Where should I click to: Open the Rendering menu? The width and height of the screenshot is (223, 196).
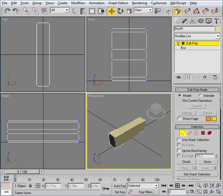click(x=139, y=3)
